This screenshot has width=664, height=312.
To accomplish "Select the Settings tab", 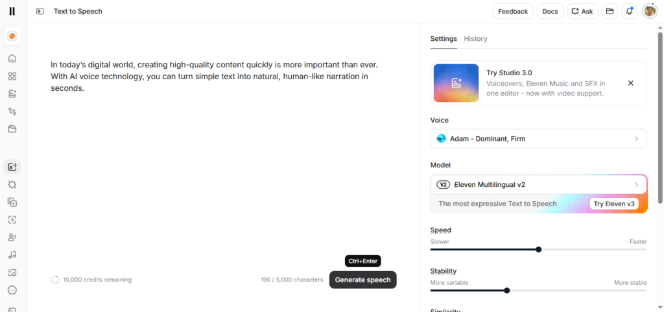I will pyautogui.click(x=444, y=39).
